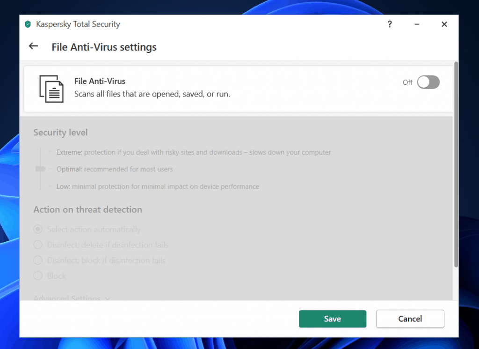Expand the Advanced Settings section
Image resolution: width=479 pixels, height=349 pixels.
[x=72, y=297]
